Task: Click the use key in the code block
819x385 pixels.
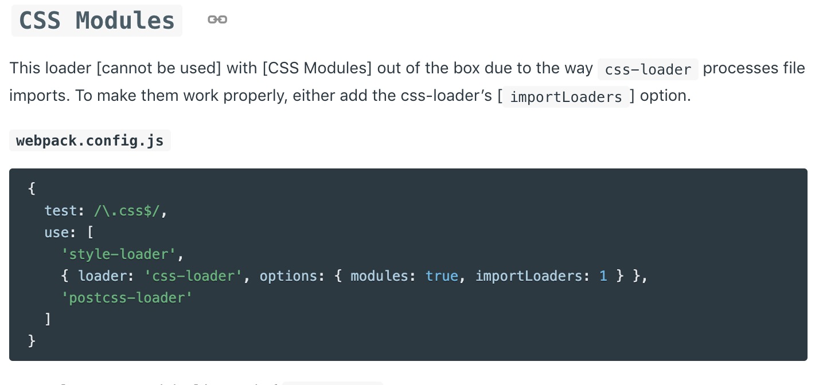Action: click(x=57, y=233)
